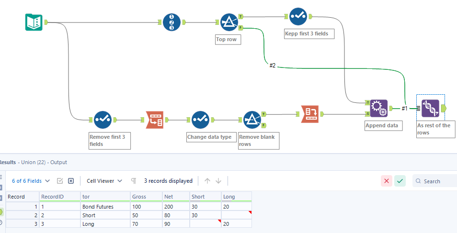Select the Union tool As rest of the rows

[x=431, y=108]
